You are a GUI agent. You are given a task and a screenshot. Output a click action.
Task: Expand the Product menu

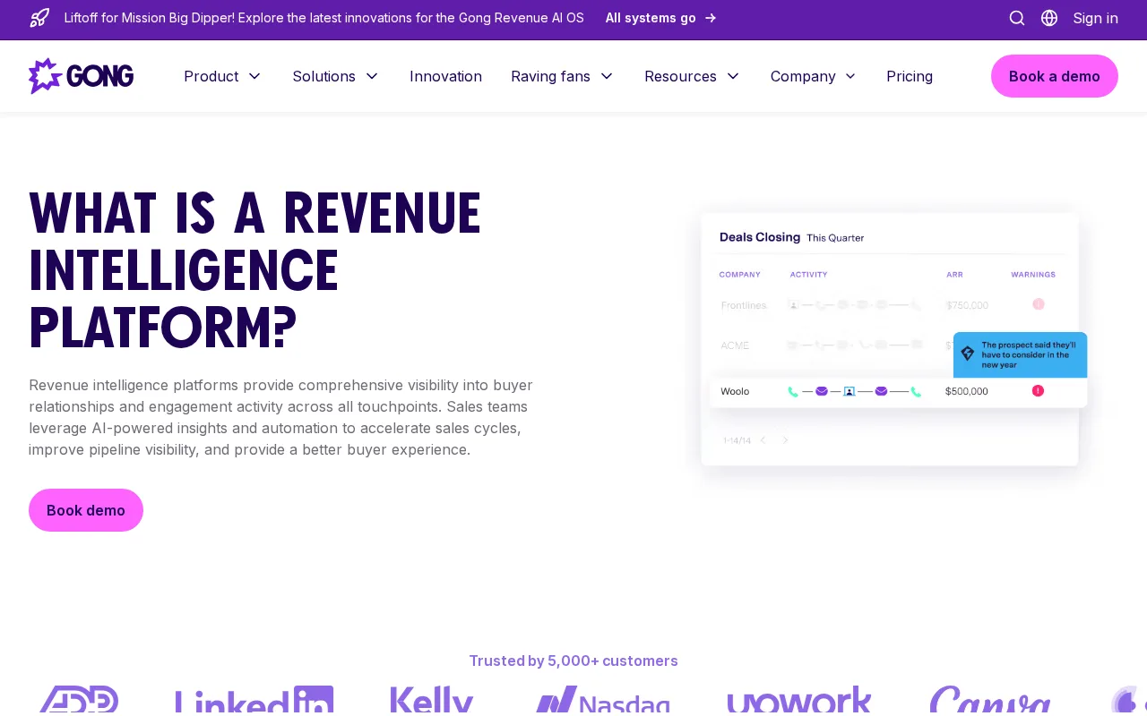222,76
